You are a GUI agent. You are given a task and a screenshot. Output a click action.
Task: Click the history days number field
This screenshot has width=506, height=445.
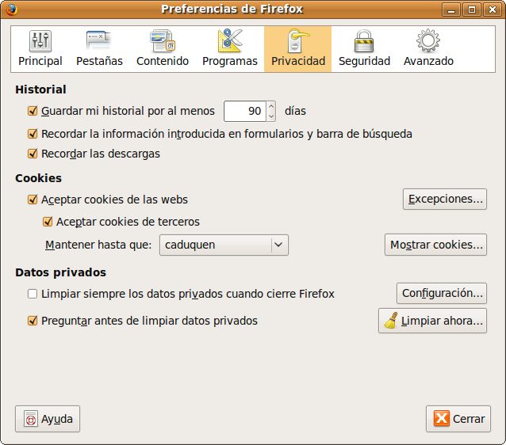(244, 112)
